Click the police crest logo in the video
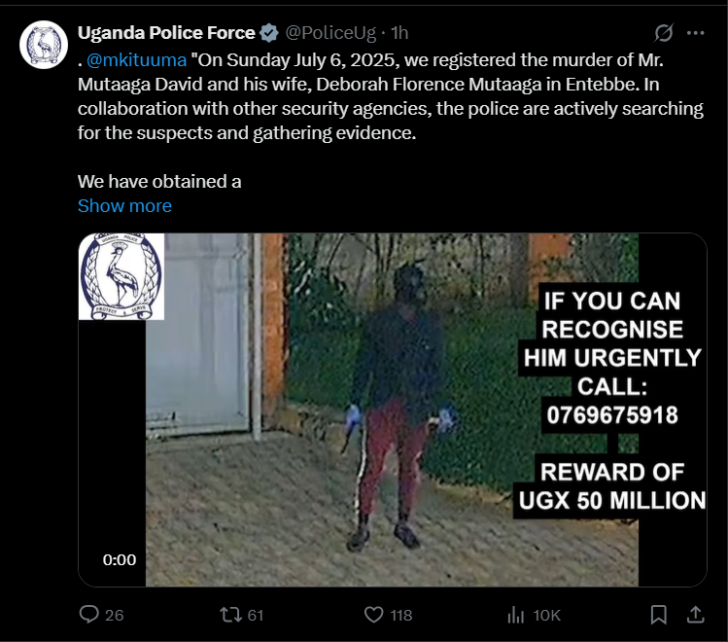This screenshot has width=728, height=642. pyautogui.click(x=121, y=276)
